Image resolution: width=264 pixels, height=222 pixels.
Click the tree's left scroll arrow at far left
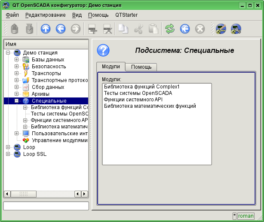pos(7,194)
